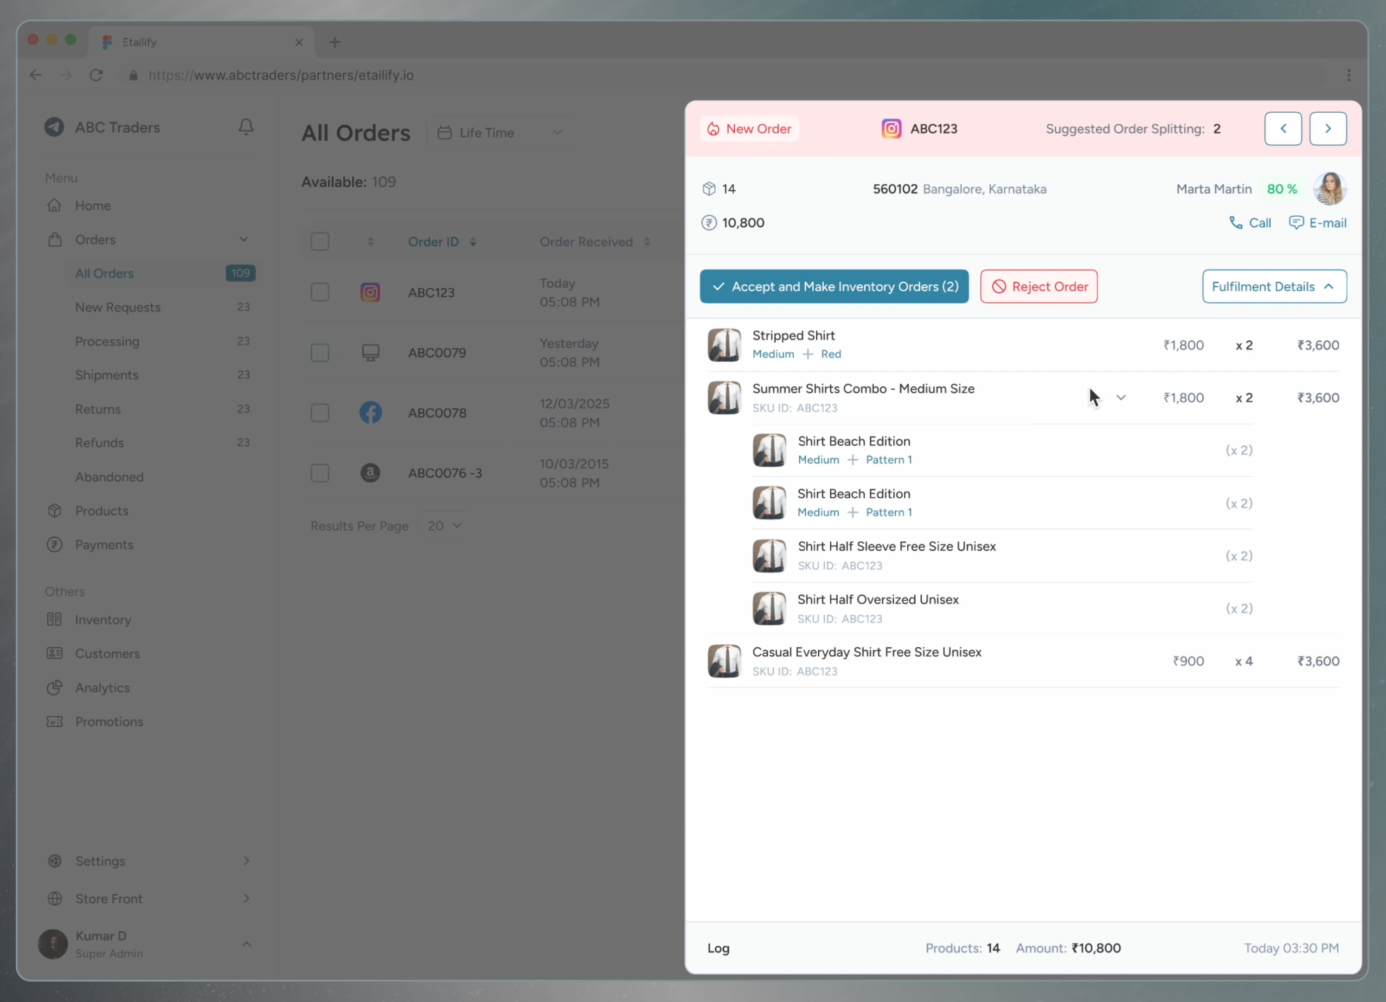Click the package count icon beside 14
This screenshot has height=1002, width=1386.
pos(709,189)
